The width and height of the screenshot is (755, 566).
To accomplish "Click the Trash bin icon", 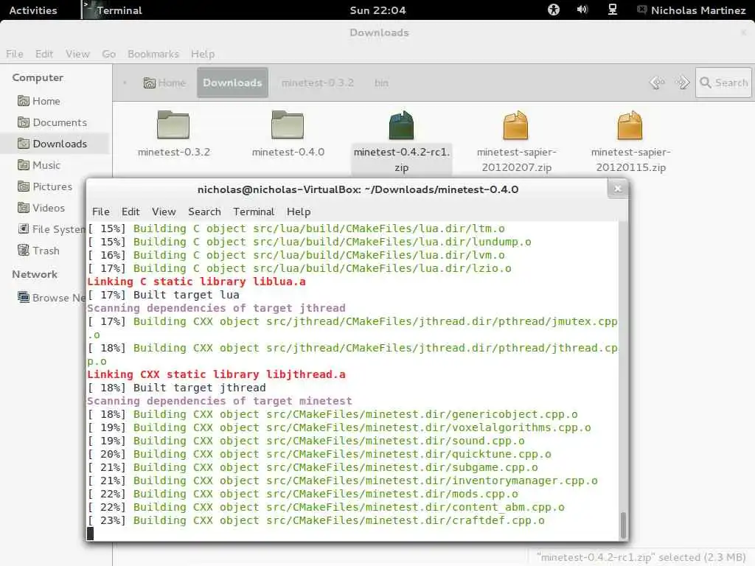I will (23, 250).
